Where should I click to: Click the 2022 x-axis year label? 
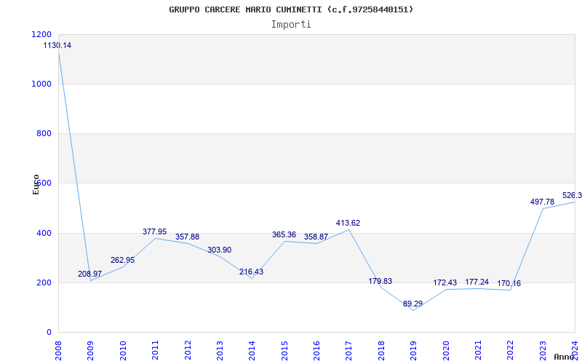coord(511,350)
